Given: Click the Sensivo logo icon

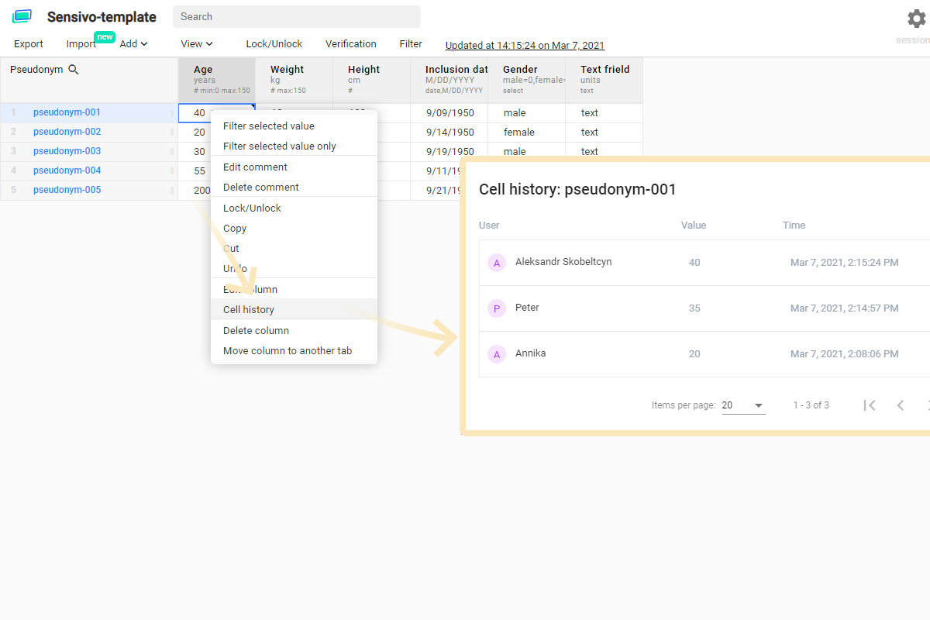Looking at the screenshot, I should [x=22, y=16].
